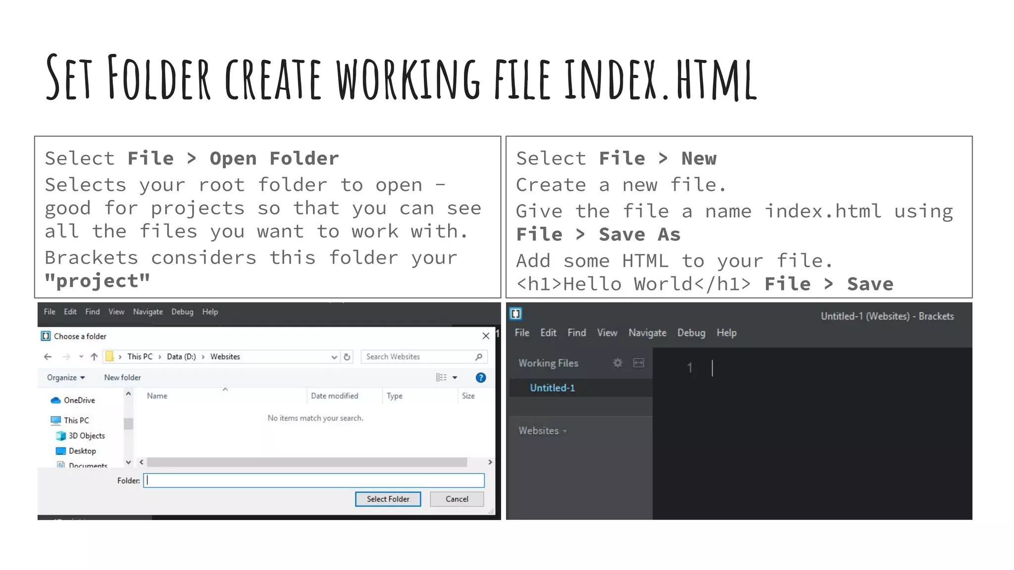The image size is (1014, 570).
Task: Go forward in folder dialog navigation
Action: click(x=66, y=357)
